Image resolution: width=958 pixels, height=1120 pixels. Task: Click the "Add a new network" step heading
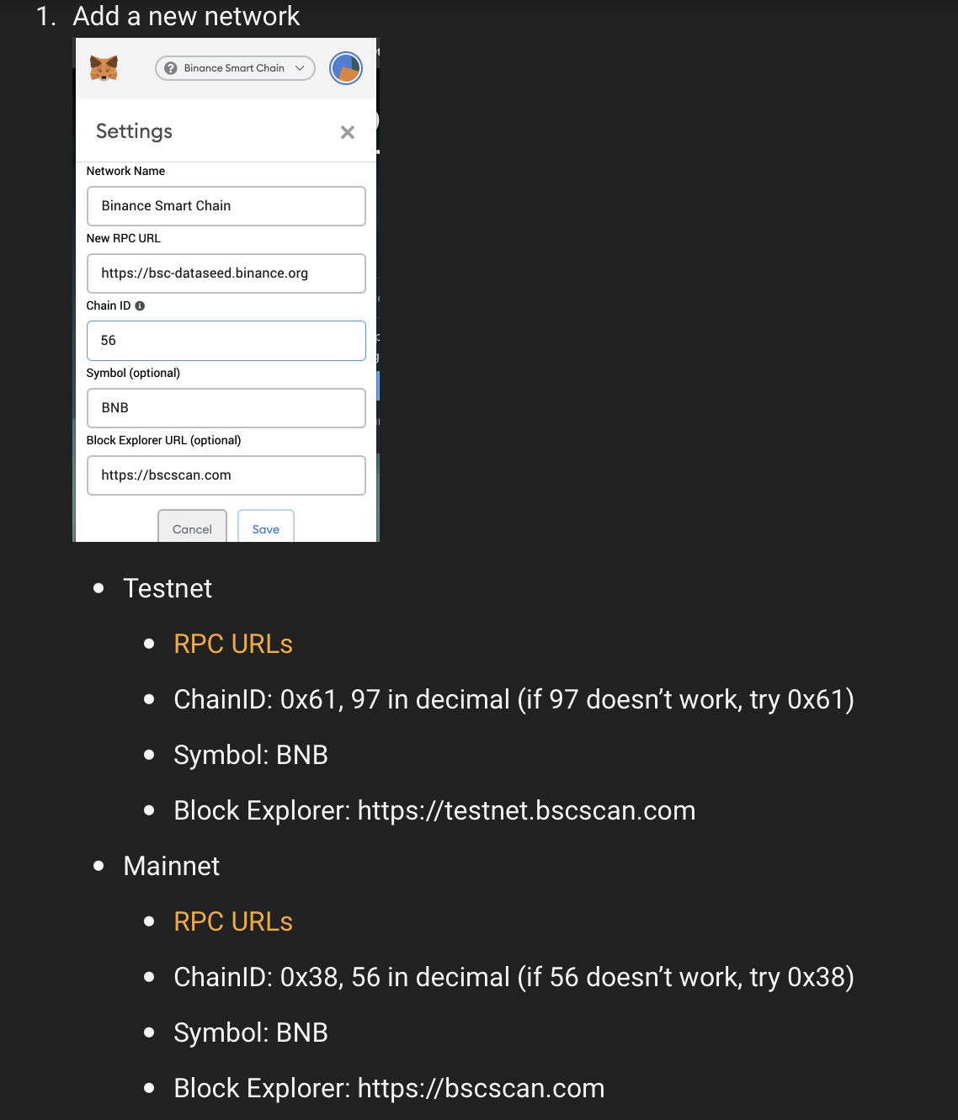tap(186, 16)
